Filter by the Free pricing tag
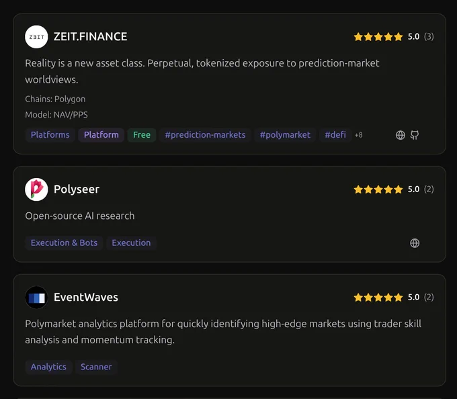457x399 pixels. [142, 135]
